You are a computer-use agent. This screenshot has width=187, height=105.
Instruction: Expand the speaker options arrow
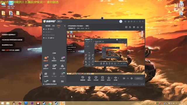pos(118,78)
